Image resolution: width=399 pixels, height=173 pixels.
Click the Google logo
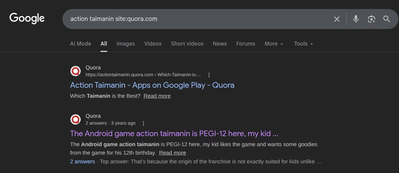point(27,18)
